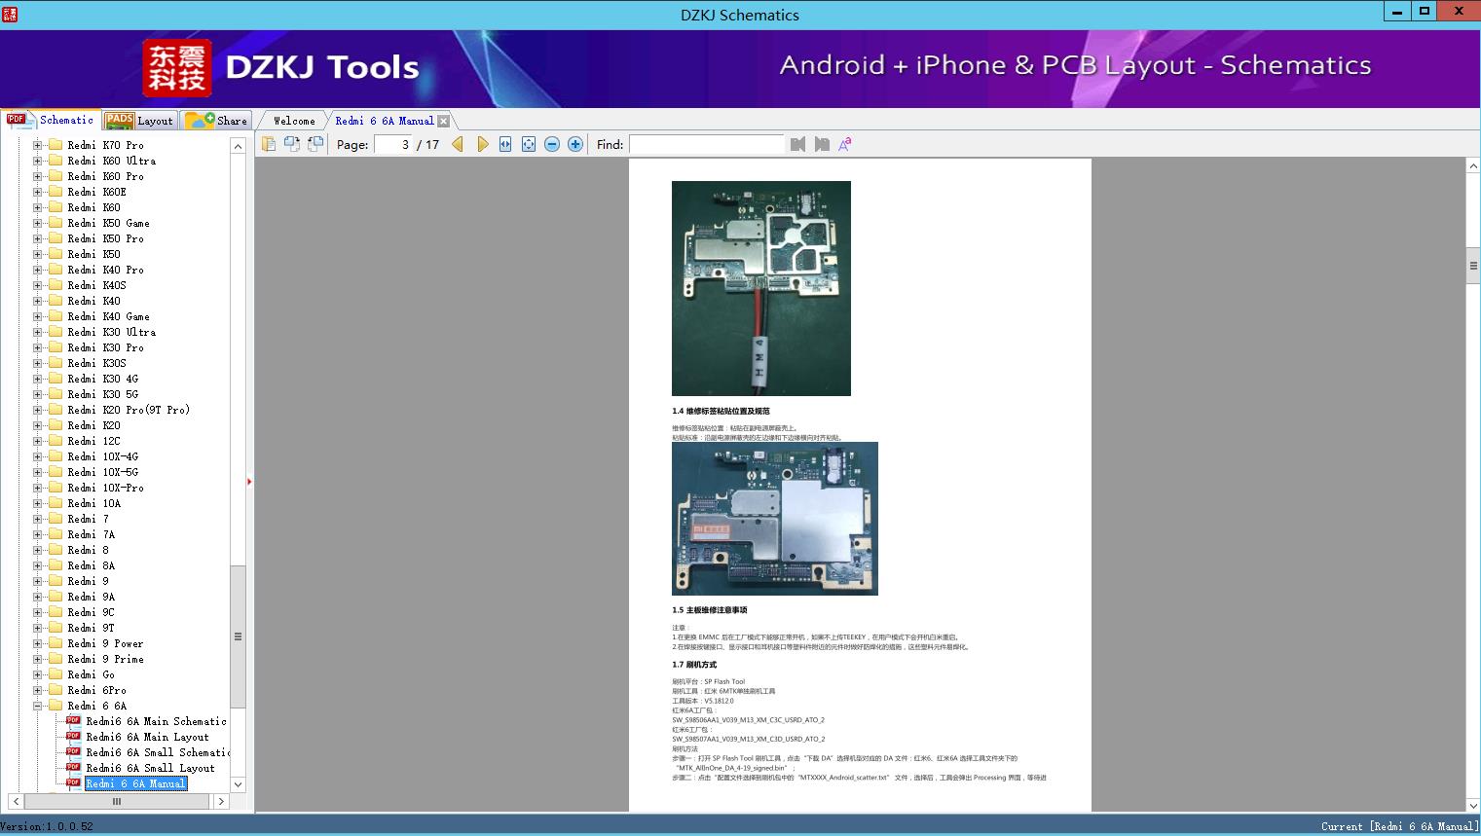Click the Redmi K30S folder icon
The width and height of the screenshot is (1481, 836).
tap(56, 363)
